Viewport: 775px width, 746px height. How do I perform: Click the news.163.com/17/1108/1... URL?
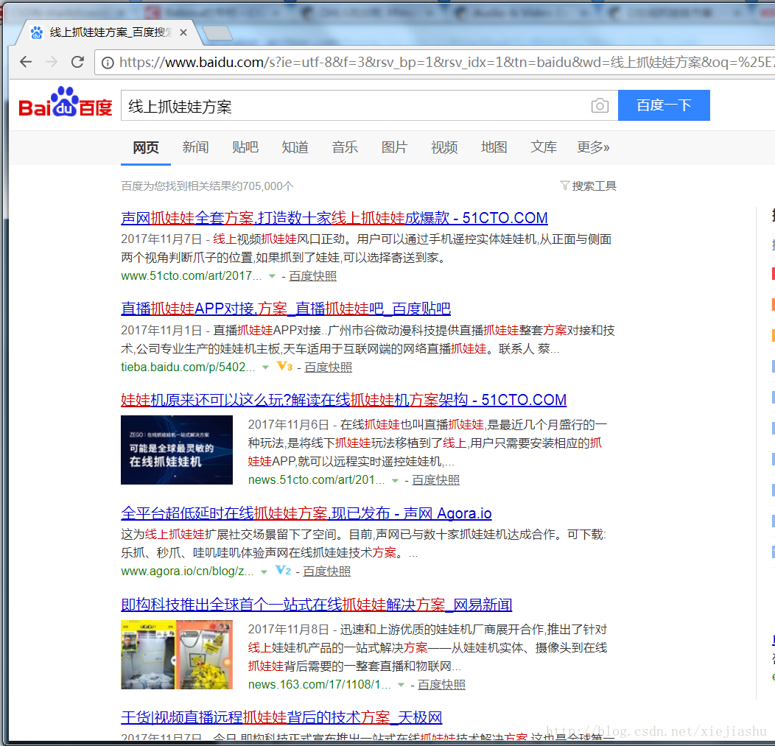click(x=319, y=684)
